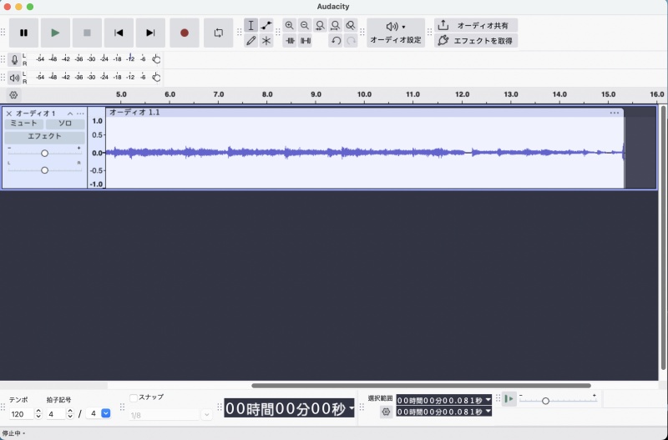Click the timeline at 14.0 seconds
Screen dimensions: 668x440
[559, 94]
